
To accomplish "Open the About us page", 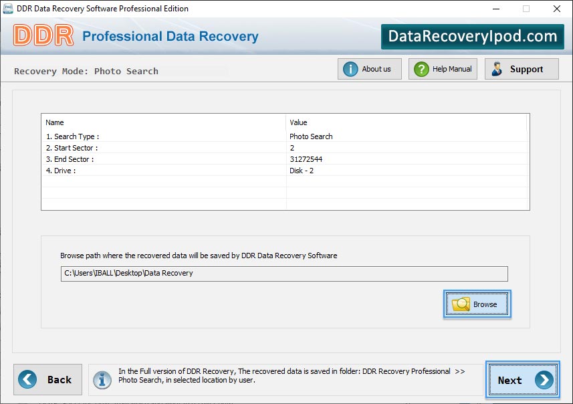I will point(370,69).
